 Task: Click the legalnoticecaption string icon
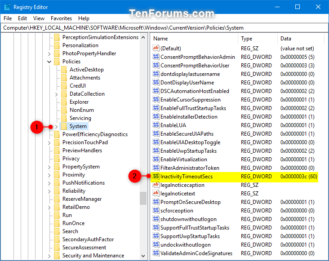coord(156,185)
